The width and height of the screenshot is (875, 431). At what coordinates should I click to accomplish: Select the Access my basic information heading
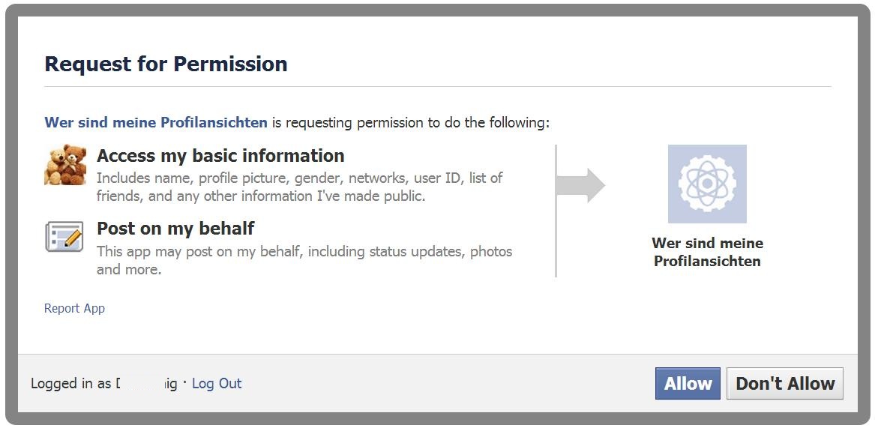[220, 156]
